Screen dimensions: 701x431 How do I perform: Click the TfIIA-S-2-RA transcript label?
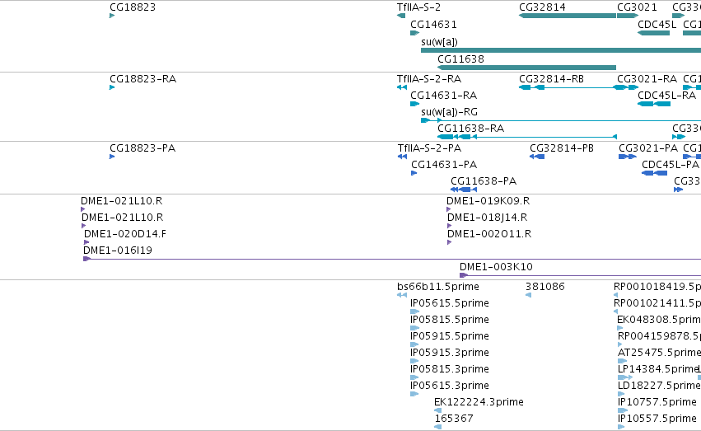428,79
